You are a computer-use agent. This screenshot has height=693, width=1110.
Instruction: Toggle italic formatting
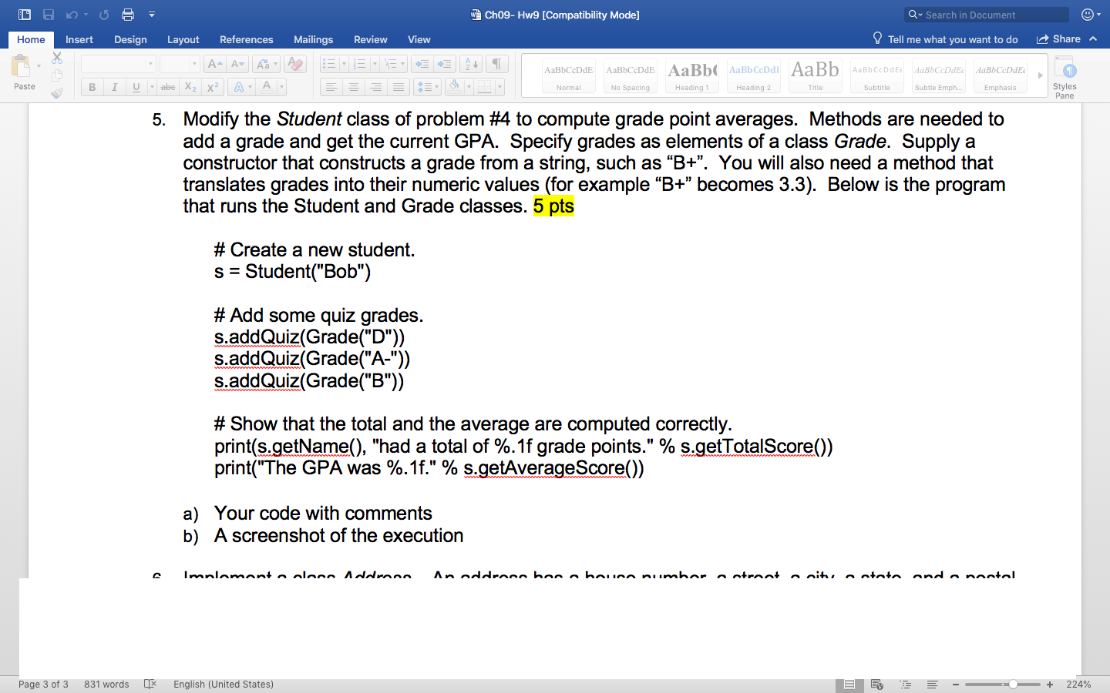(x=114, y=87)
